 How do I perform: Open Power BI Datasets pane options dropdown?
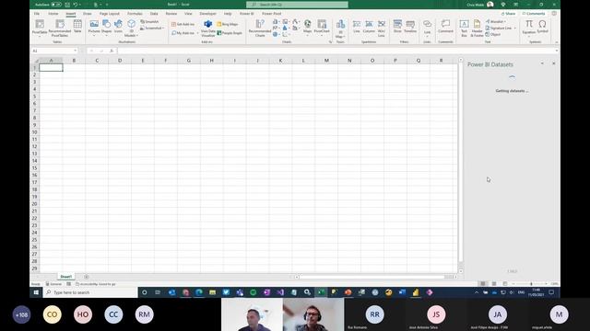click(x=542, y=63)
